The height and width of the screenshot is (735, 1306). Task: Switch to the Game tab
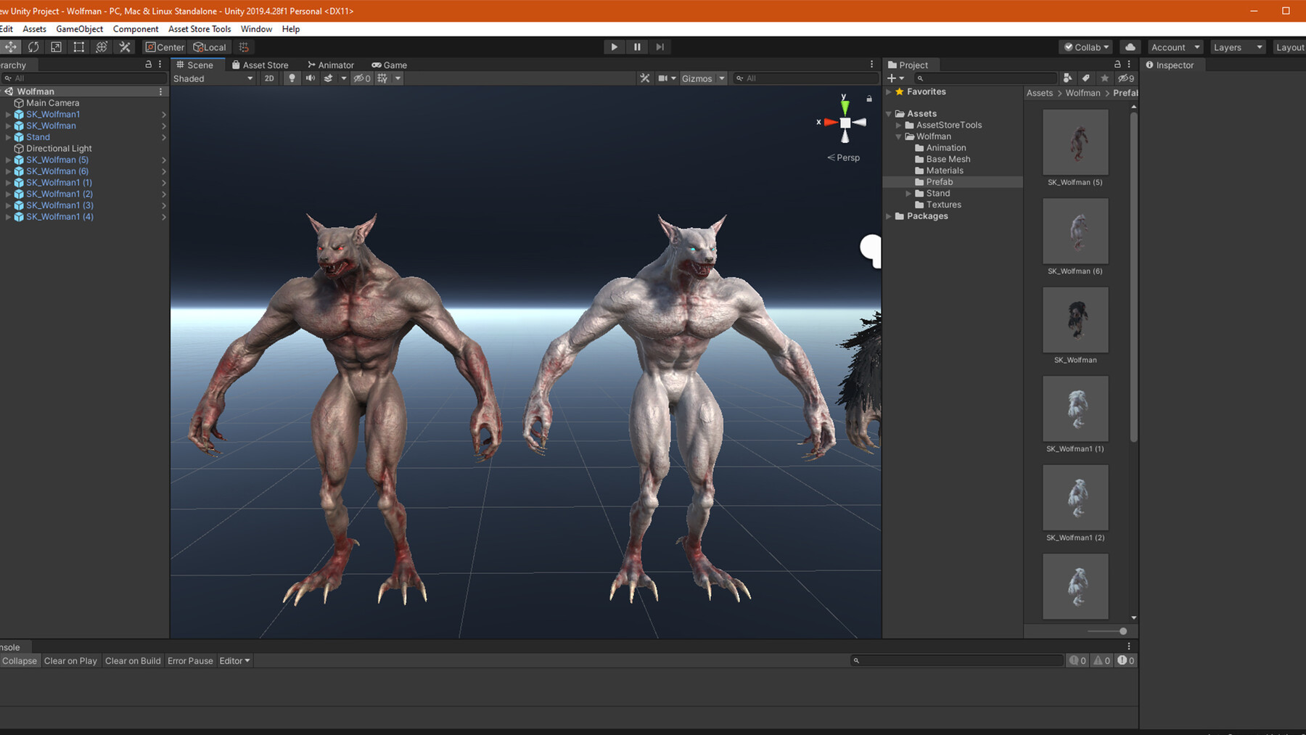[x=390, y=65]
